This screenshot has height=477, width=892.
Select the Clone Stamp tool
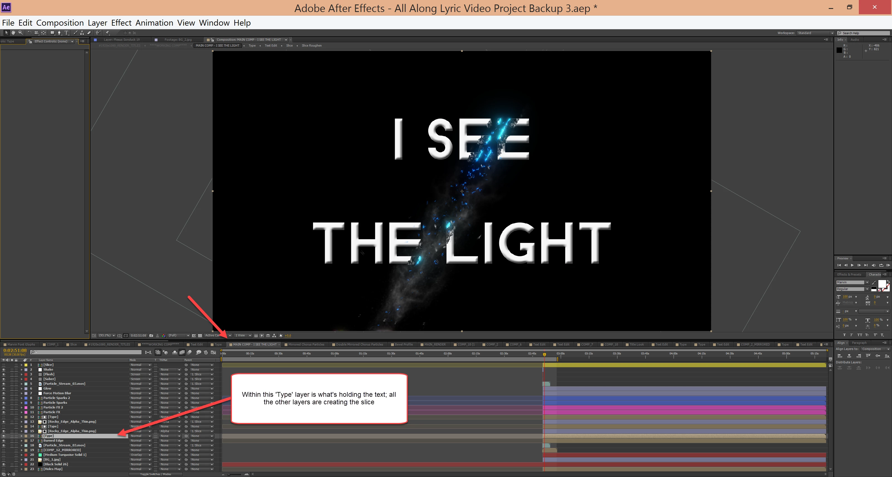click(83, 33)
